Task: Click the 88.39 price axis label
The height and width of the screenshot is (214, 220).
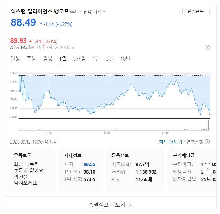Action: (14, 117)
